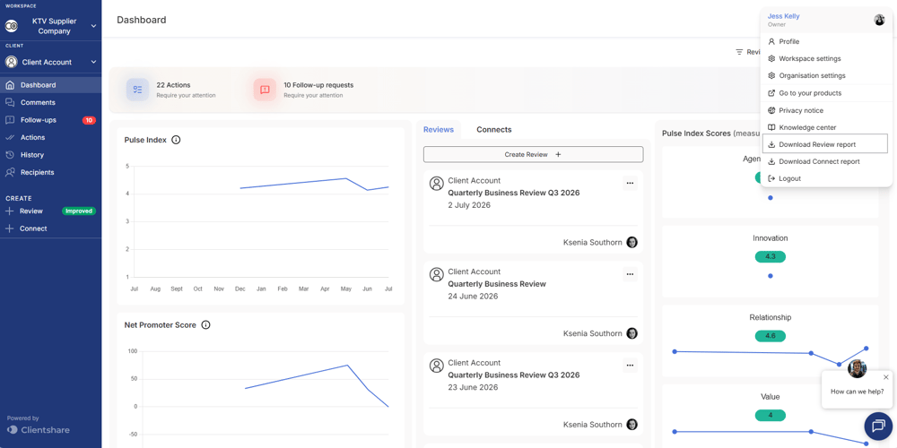Click the filter icon beside Review

(739, 52)
